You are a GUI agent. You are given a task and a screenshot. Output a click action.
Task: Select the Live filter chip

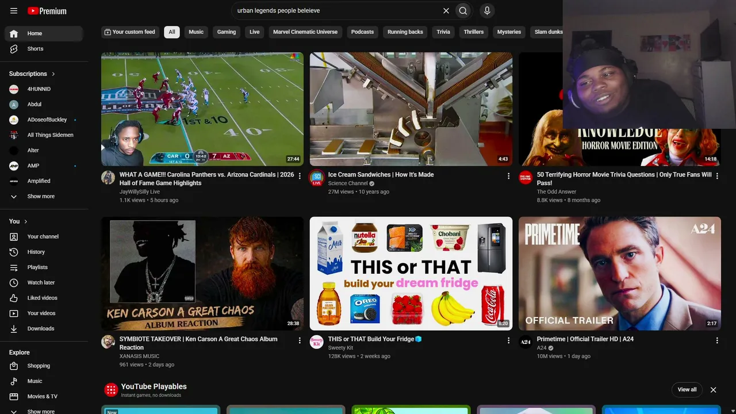[255, 32]
